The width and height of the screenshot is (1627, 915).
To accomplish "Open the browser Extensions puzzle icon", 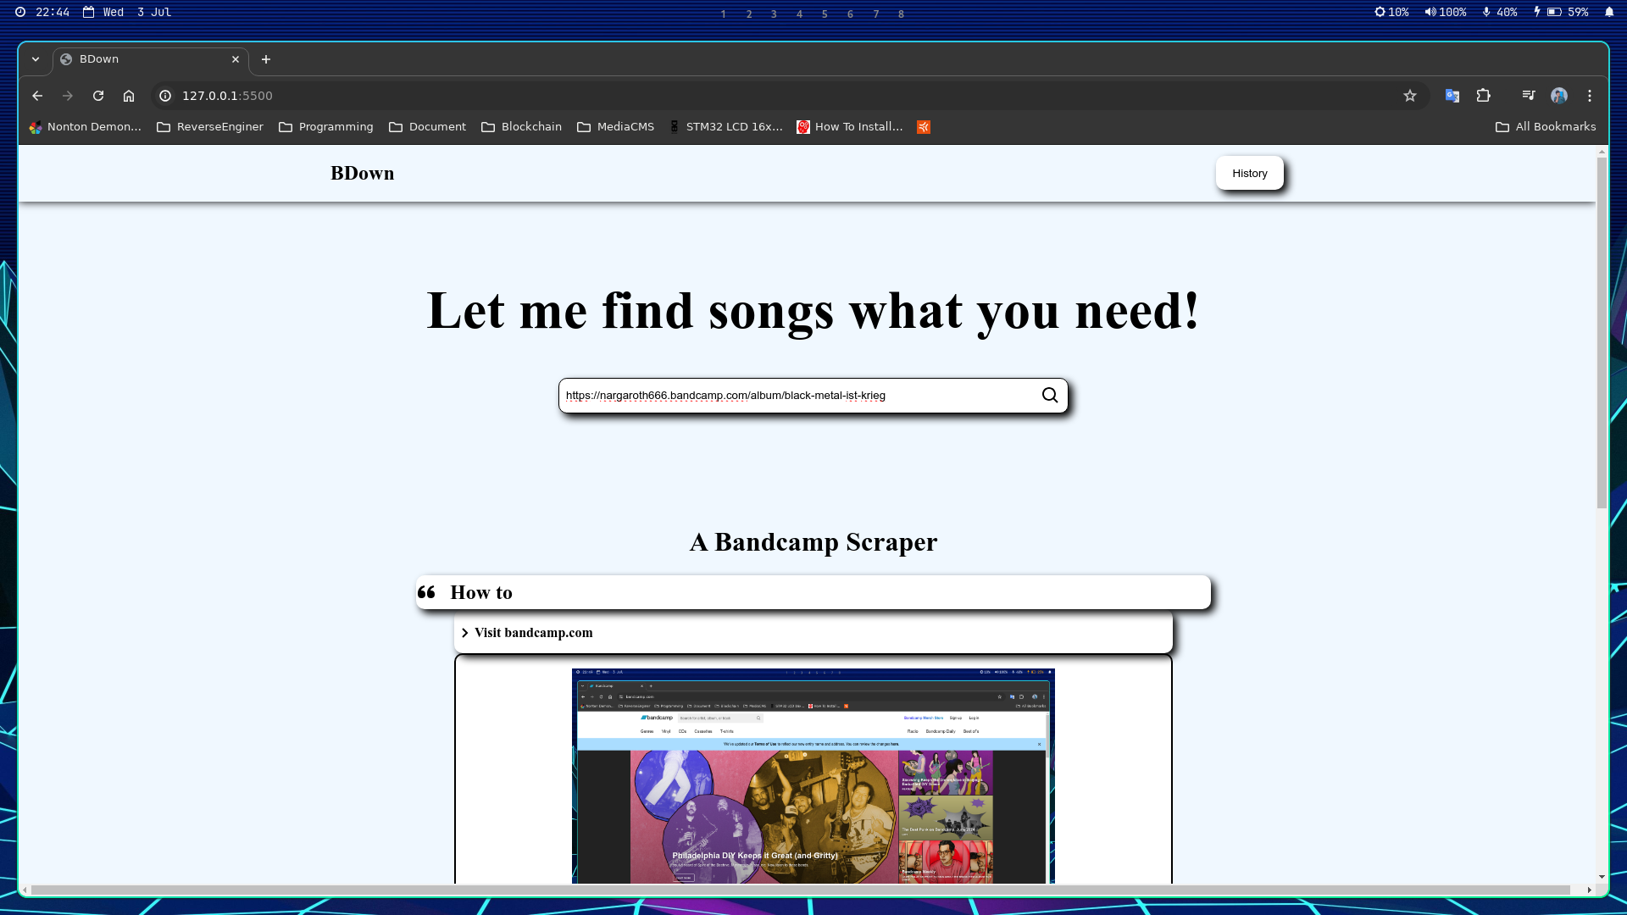I will coord(1484,96).
